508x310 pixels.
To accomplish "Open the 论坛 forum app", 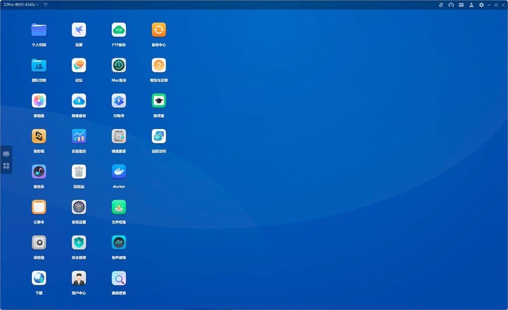I will click(x=79, y=65).
